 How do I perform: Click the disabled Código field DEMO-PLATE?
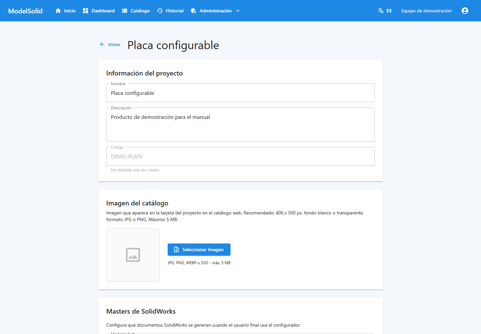pos(240,156)
